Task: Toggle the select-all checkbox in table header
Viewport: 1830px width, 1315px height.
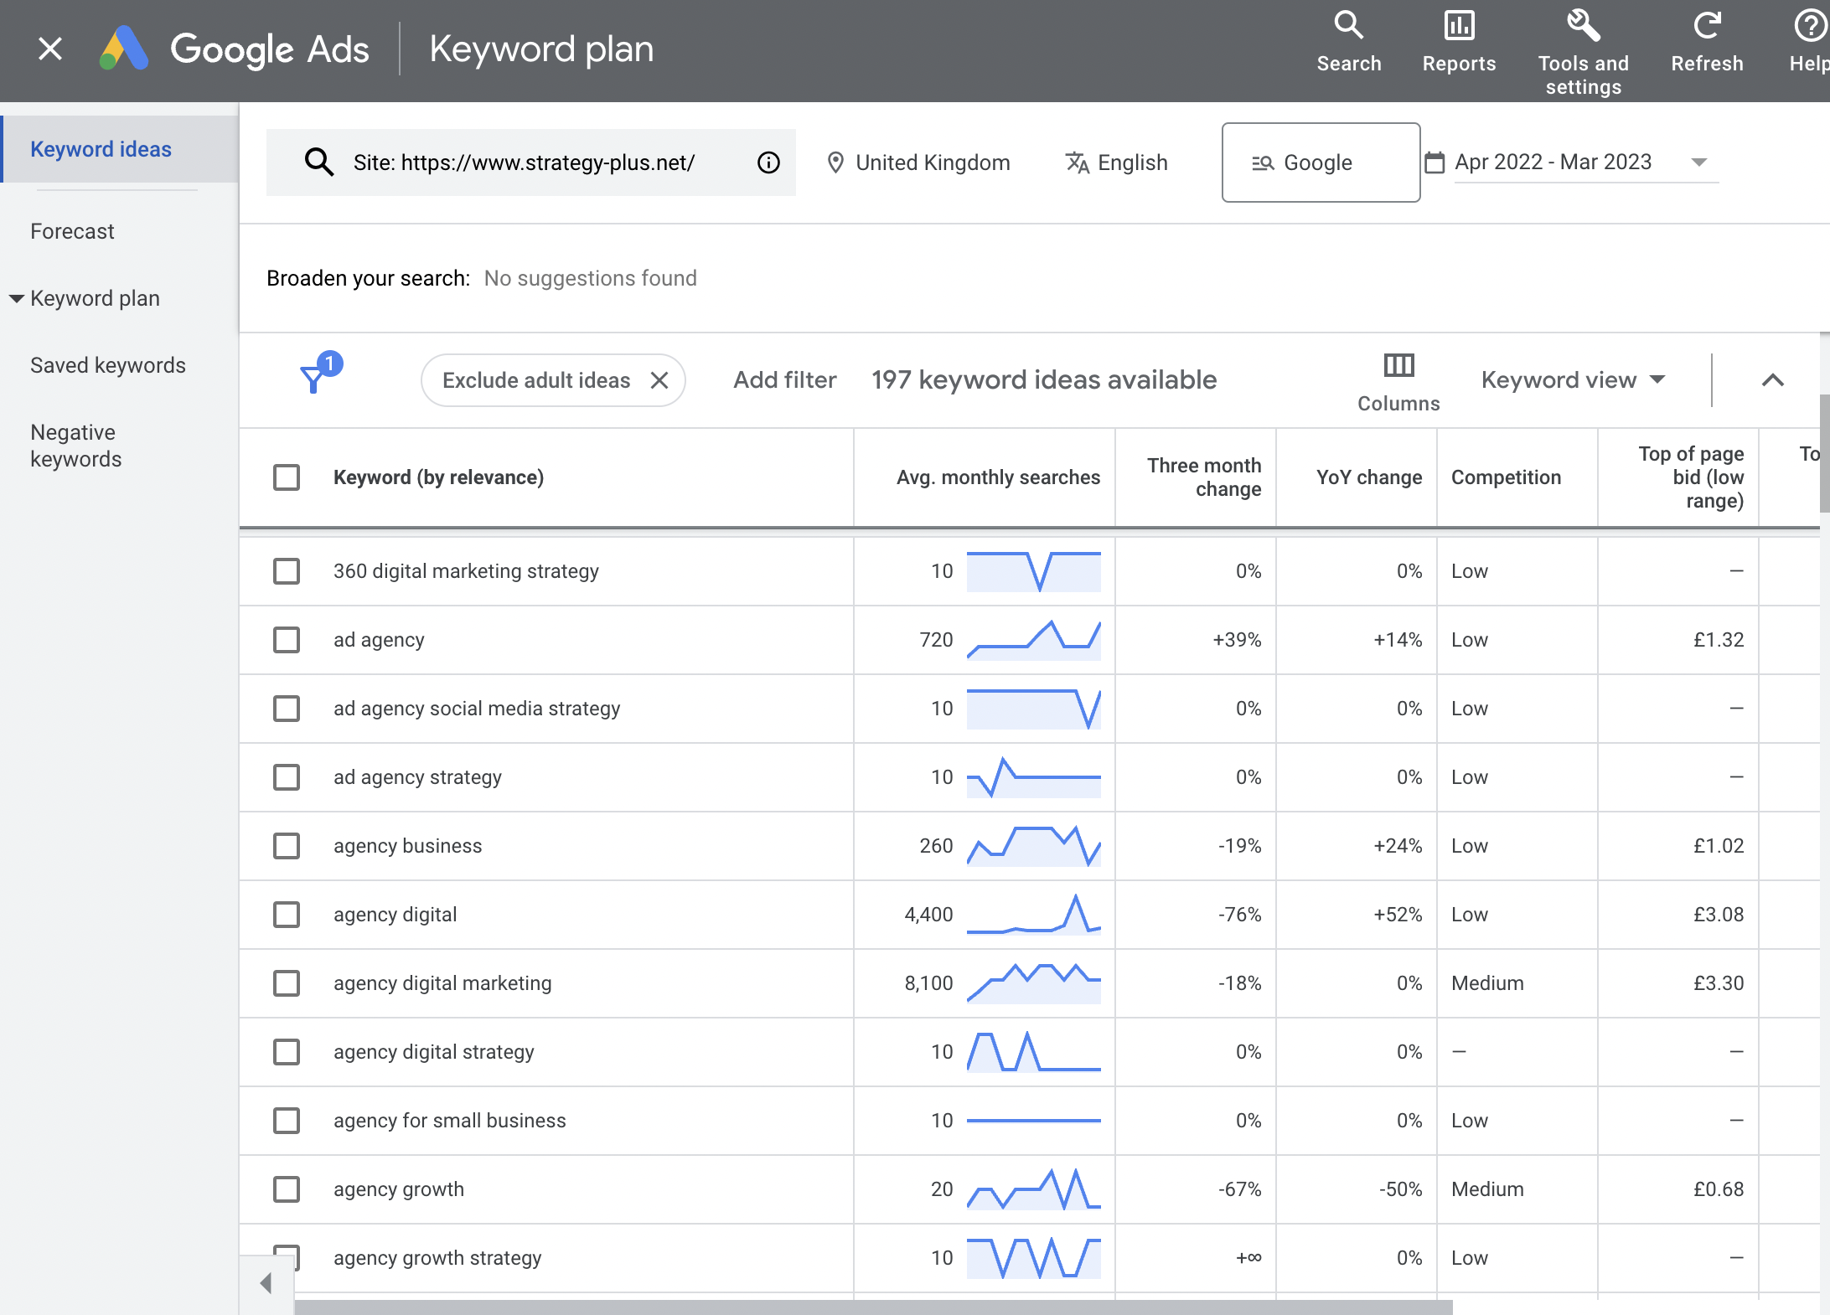Action: [287, 477]
